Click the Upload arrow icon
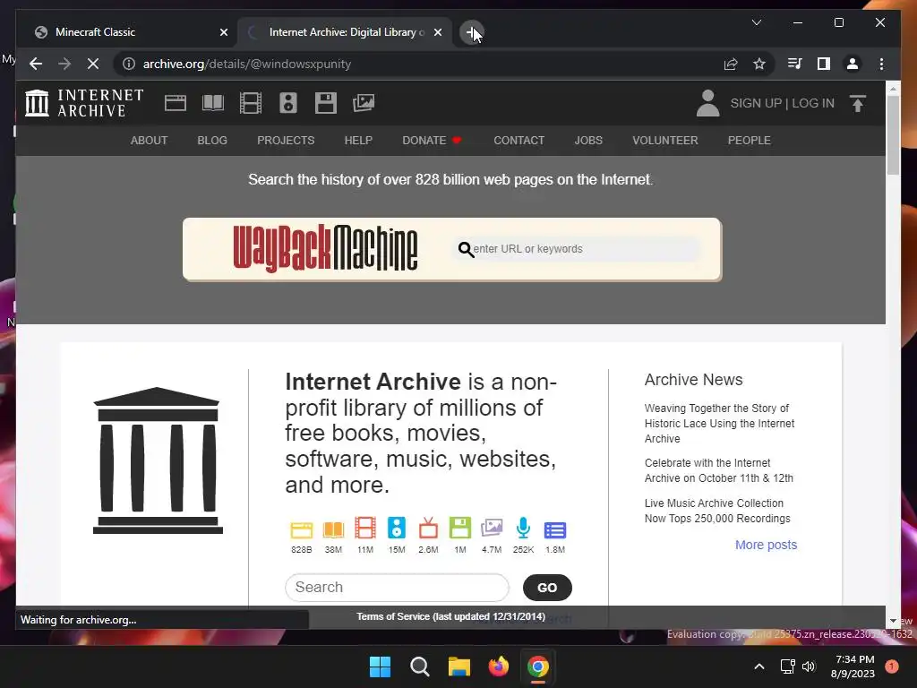Viewport: 917px width, 688px height. click(857, 104)
